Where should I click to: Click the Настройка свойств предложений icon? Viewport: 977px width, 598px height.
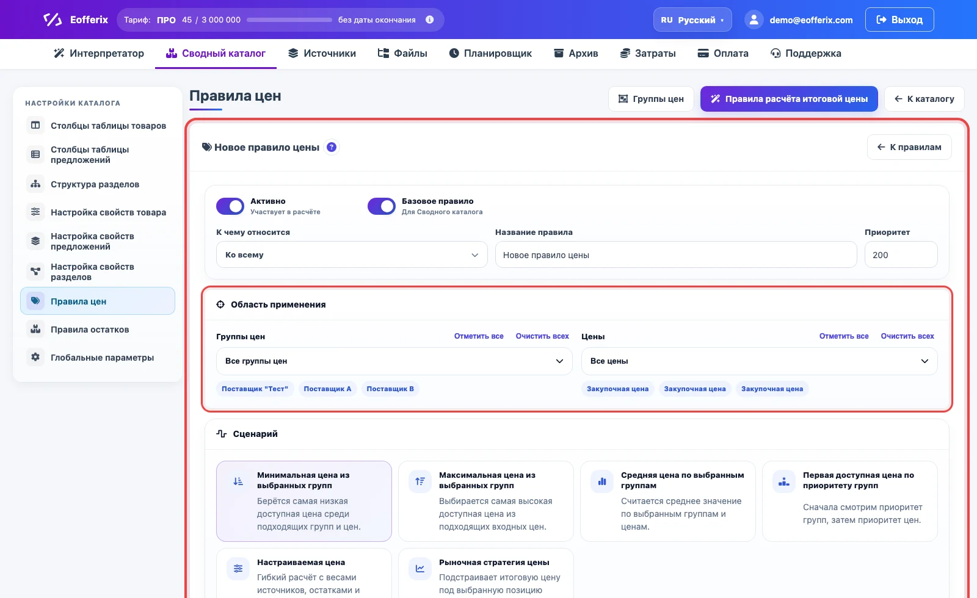pos(35,241)
